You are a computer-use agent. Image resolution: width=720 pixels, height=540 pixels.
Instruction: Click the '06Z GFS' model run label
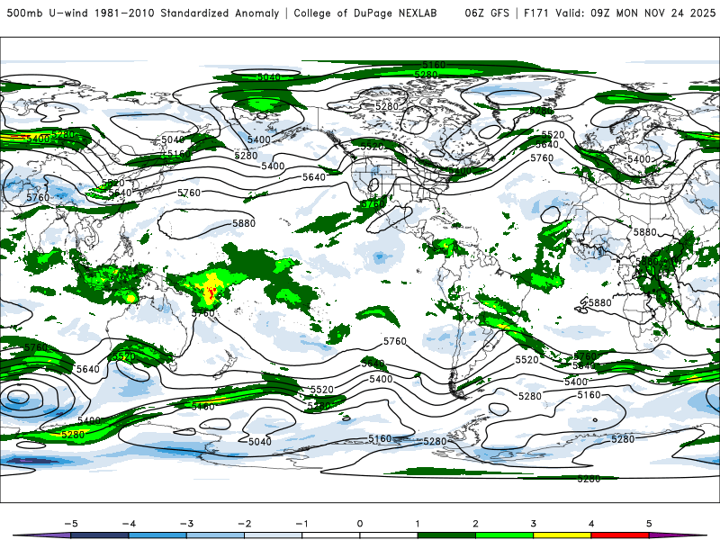(x=487, y=13)
